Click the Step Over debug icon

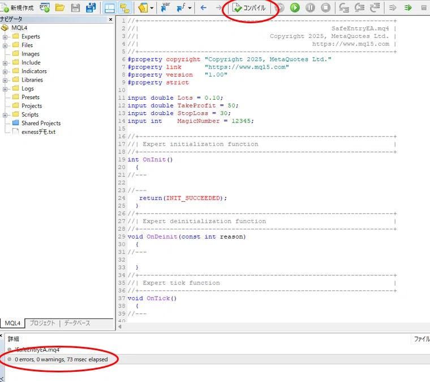coord(359,8)
